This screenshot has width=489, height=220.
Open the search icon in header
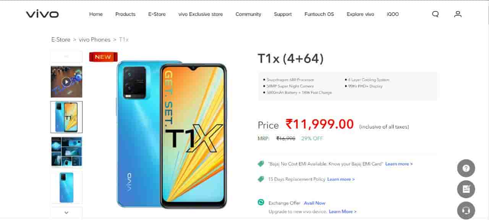tap(436, 14)
